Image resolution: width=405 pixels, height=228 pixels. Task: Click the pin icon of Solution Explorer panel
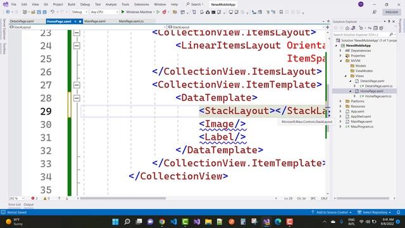(x=389, y=22)
